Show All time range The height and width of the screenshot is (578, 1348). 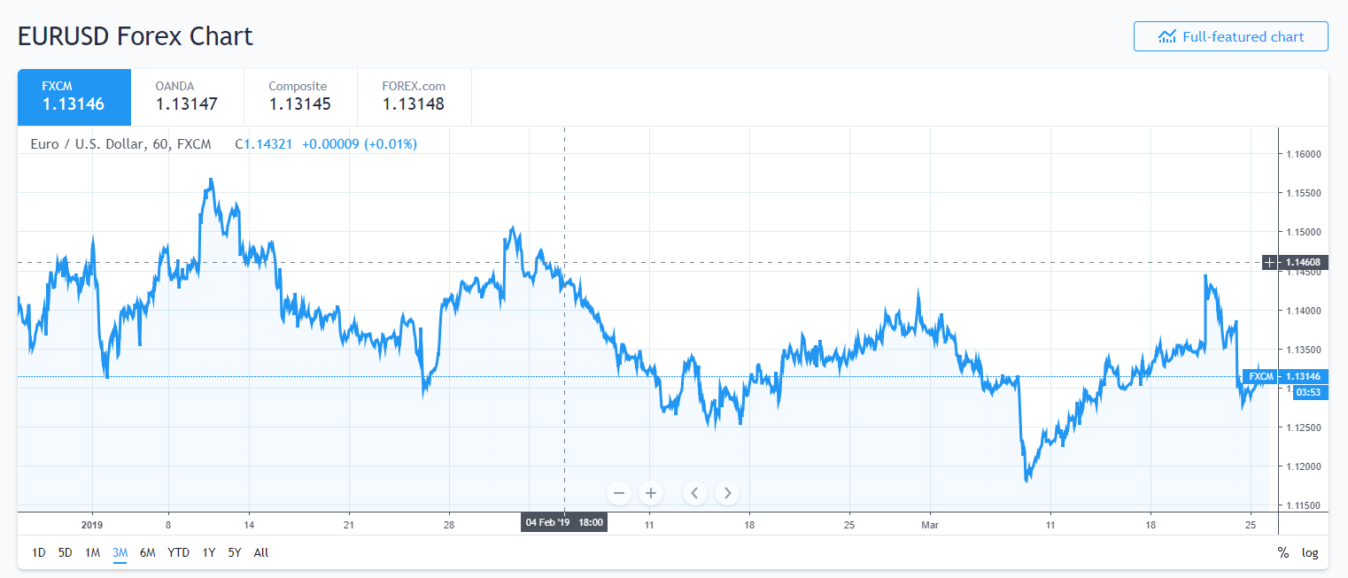[261, 552]
